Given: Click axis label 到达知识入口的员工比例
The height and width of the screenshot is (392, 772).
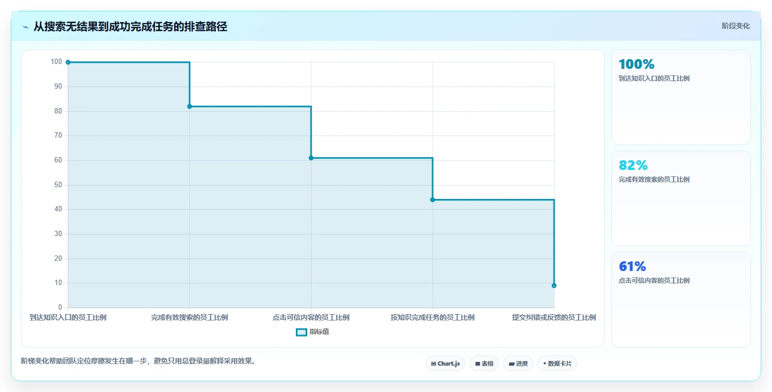Looking at the screenshot, I should (x=68, y=317).
